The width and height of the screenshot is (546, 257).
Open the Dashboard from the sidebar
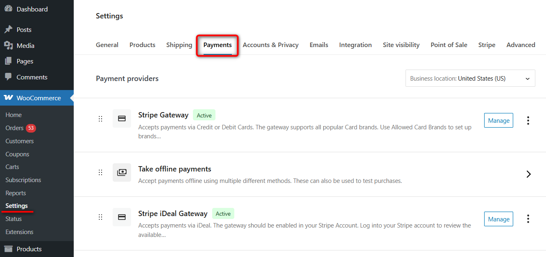pos(9,8)
